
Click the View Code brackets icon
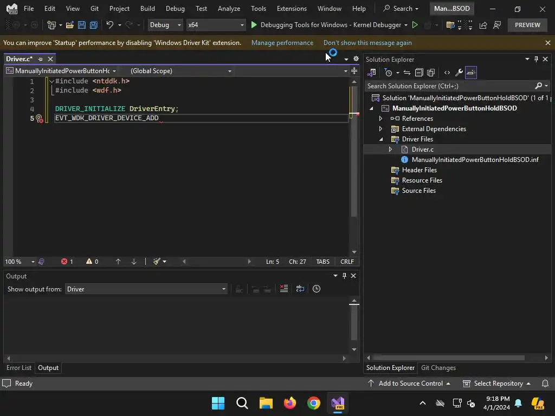tap(447, 73)
